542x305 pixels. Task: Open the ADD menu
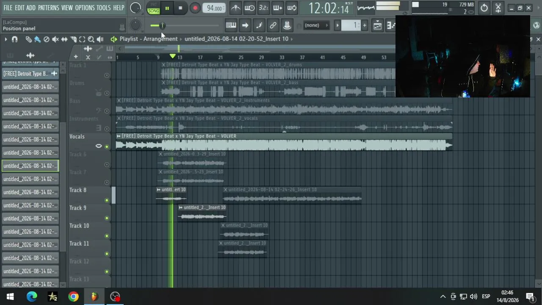31,8
